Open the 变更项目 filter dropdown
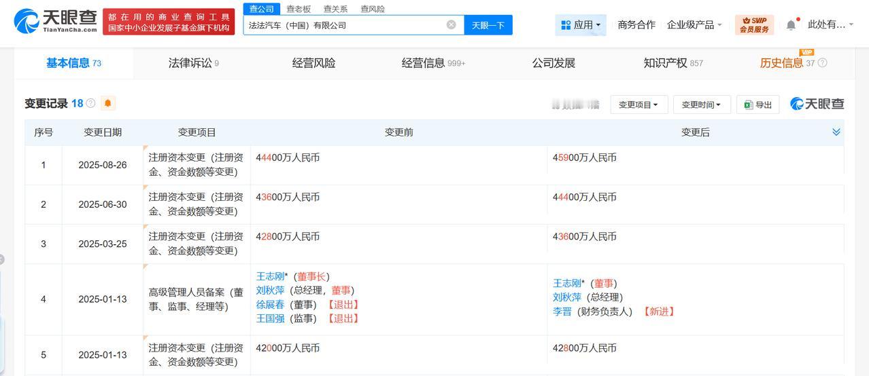The image size is (869, 376). 638,105
